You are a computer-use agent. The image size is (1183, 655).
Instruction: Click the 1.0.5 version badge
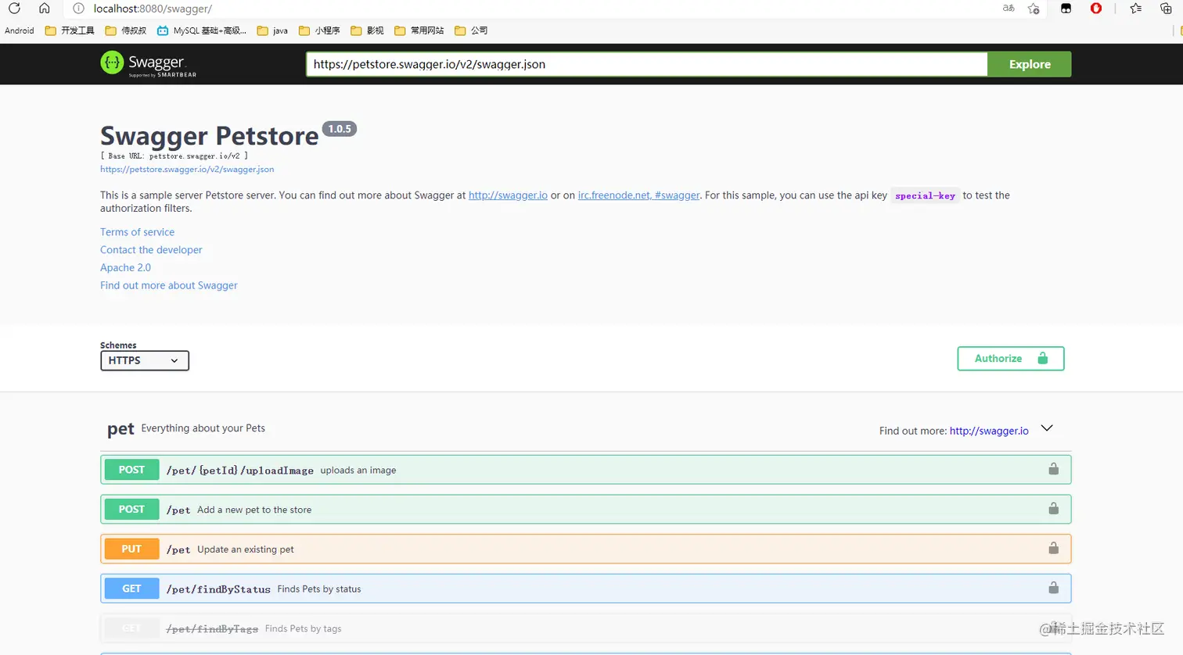340,129
